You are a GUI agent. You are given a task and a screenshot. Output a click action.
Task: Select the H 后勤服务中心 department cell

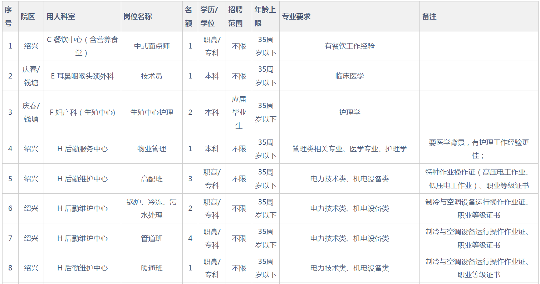coord(82,149)
